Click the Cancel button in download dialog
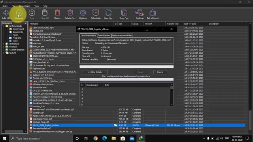Screen dimensions: 253x142 click(160, 72)
